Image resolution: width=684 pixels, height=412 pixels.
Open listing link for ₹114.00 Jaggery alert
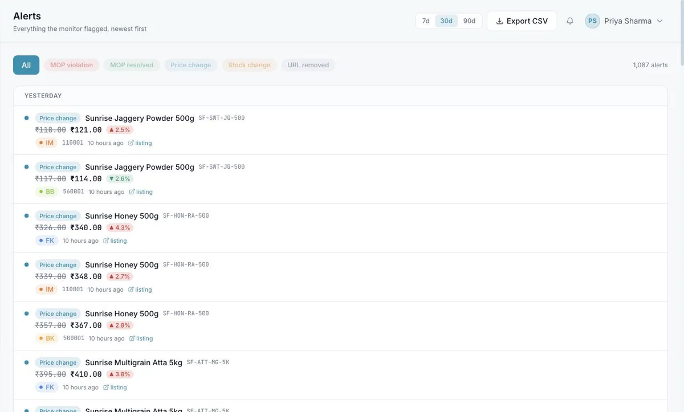click(141, 192)
